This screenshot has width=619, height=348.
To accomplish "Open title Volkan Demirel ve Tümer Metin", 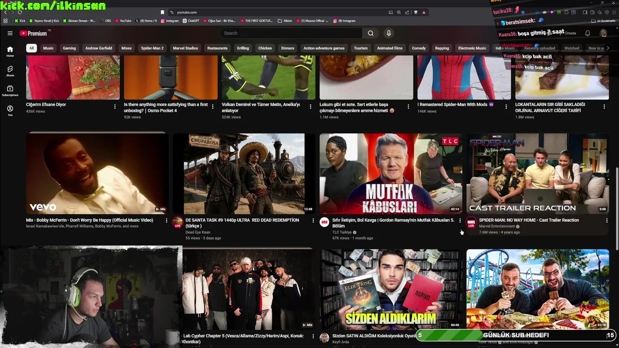I will pyautogui.click(x=261, y=108).
